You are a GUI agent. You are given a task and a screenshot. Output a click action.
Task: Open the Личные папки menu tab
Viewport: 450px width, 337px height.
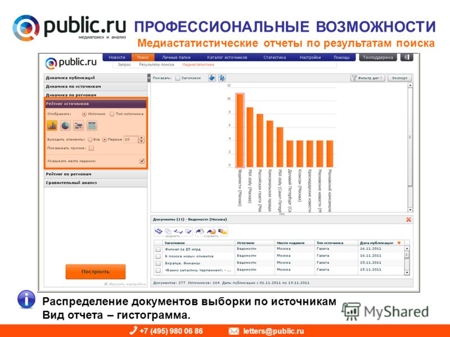pyautogui.click(x=176, y=57)
